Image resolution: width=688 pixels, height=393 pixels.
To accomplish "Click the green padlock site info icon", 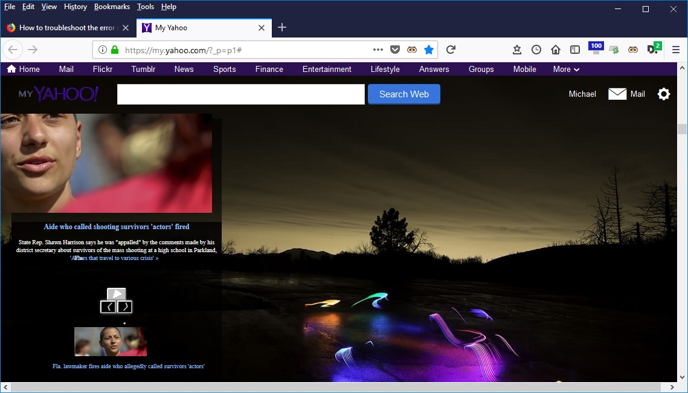I will point(115,50).
